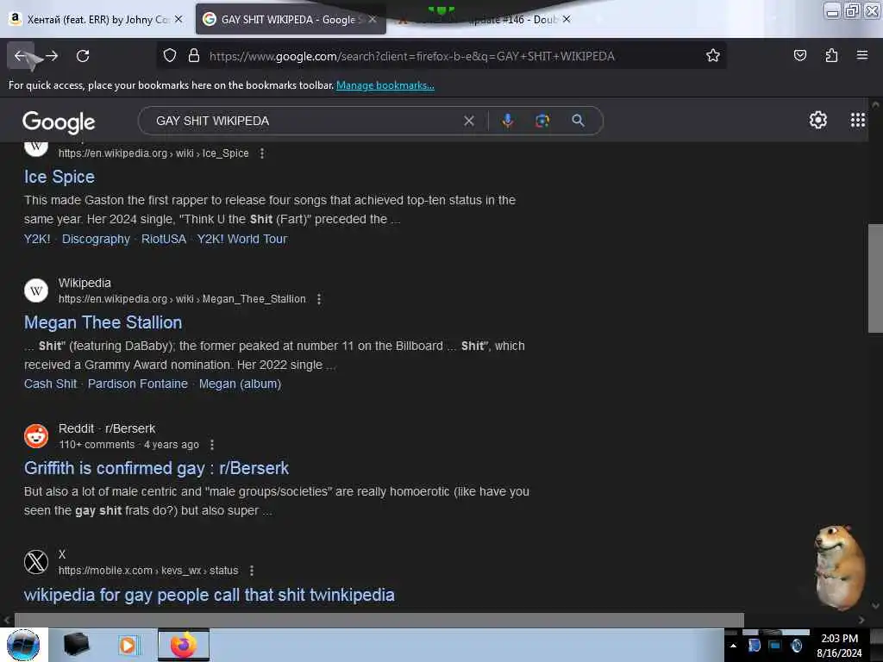
Task: Search by image with Google Lens
Action: pos(542,121)
